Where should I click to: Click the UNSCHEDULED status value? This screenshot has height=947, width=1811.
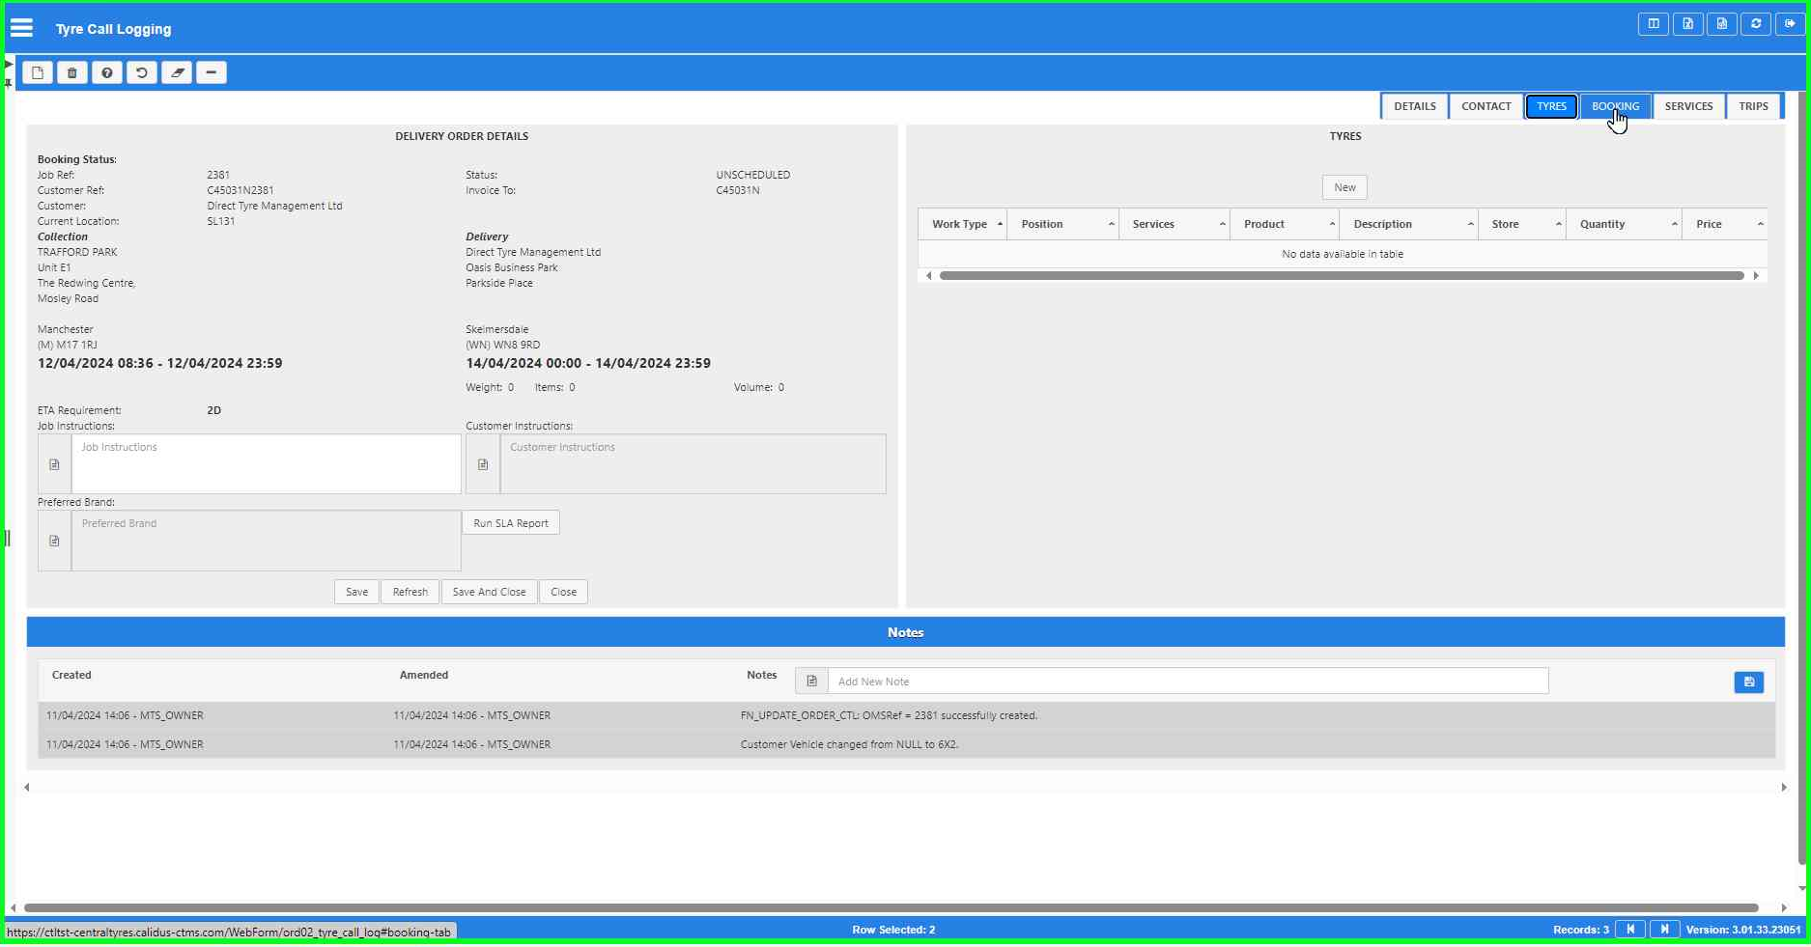753,175
